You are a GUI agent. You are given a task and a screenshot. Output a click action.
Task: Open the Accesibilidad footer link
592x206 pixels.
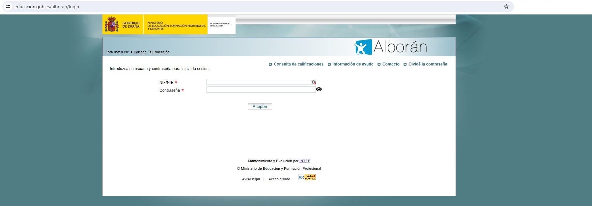pos(279,179)
